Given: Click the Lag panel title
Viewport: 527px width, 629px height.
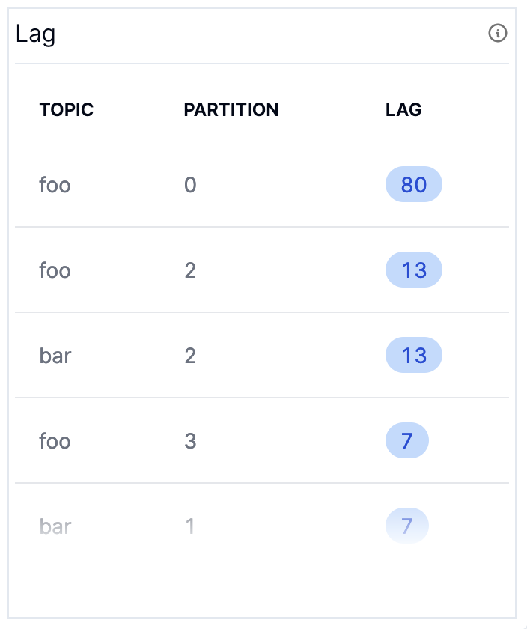Looking at the screenshot, I should point(35,34).
